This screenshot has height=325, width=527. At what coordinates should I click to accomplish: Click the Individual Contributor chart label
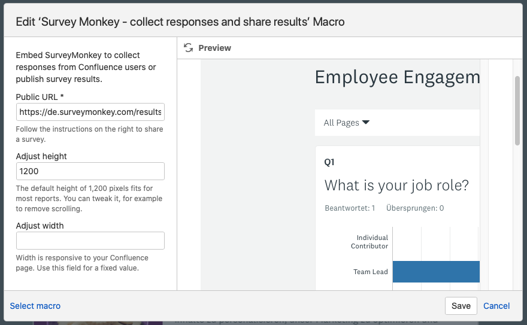(369, 242)
